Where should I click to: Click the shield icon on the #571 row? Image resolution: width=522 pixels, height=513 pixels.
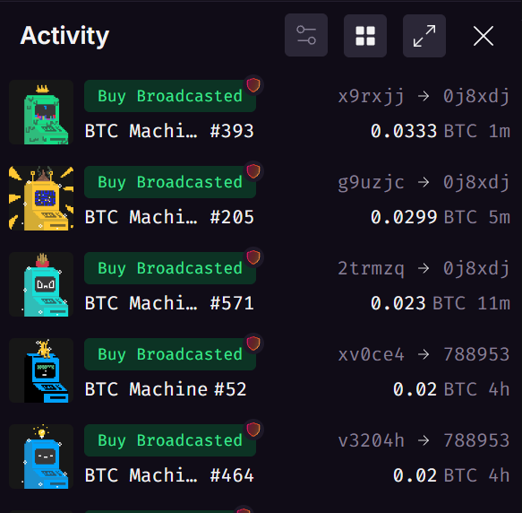(x=253, y=257)
